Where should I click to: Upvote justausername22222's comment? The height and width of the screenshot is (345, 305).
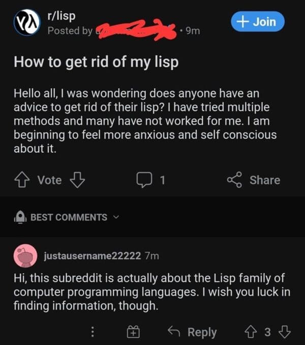click(250, 332)
